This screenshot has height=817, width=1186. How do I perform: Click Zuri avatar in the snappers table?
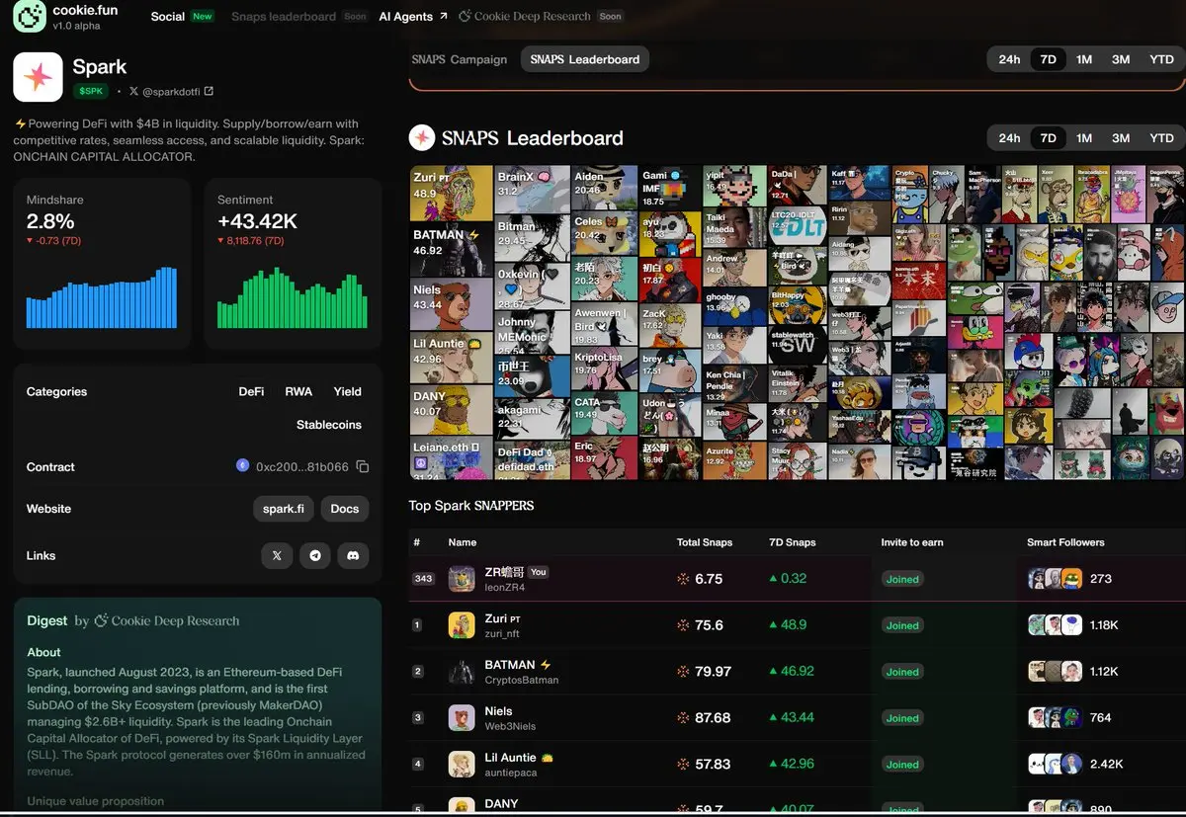pos(462,625)
